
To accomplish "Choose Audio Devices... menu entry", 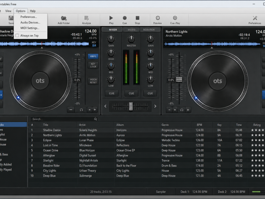I will pos(30,22).
